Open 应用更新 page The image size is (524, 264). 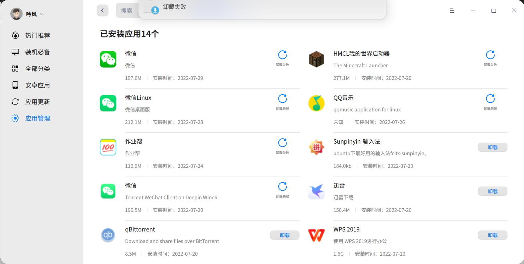pyautogui.click(x=37, y=102)
